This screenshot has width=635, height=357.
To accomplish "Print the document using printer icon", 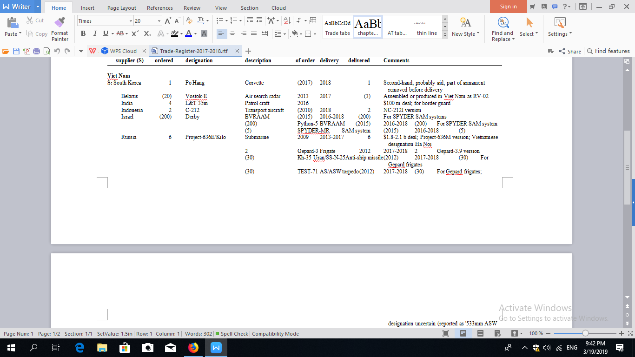I will coord(37,51).
